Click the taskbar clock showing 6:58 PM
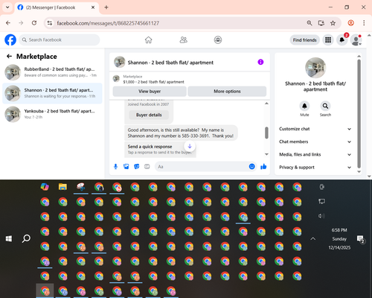The width and height of the screenshot is (372, 298). point(339,238)
